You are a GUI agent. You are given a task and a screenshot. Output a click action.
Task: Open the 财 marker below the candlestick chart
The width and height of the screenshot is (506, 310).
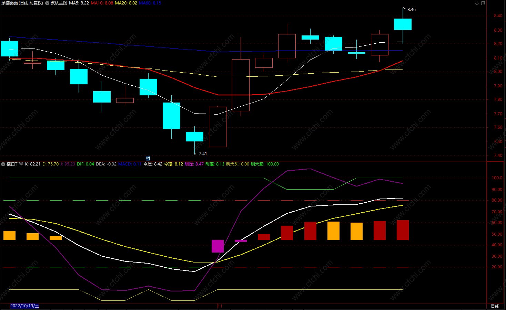coord(148,159)
